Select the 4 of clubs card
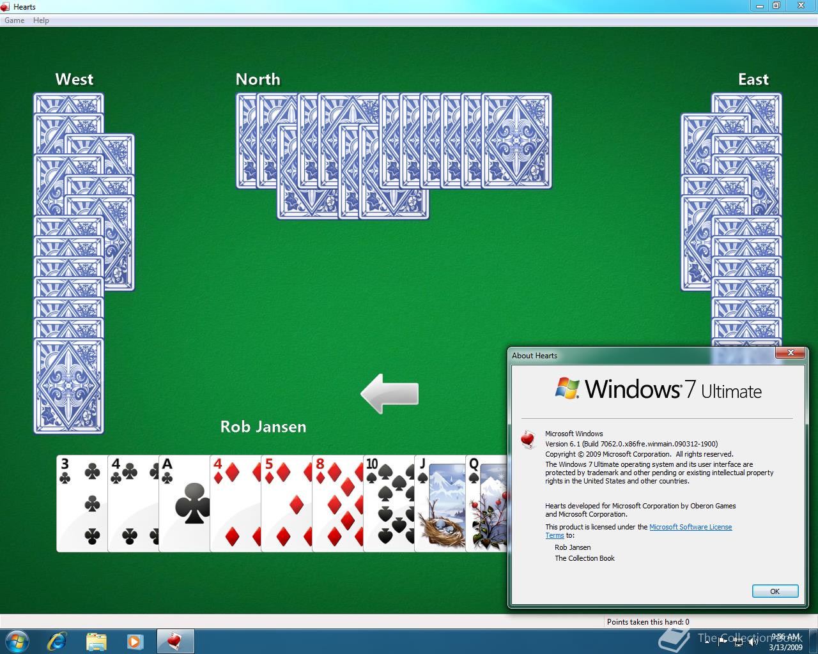Screen dimensions: 818x654 (x=133, y=503)
